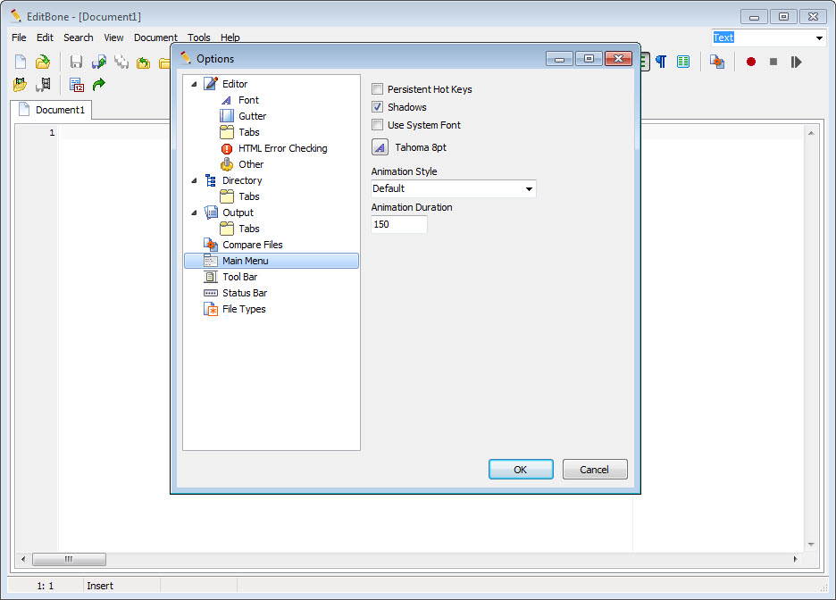Open the File menu
The width and height of the screenshot is (836, 600).
tap(19, 37)
